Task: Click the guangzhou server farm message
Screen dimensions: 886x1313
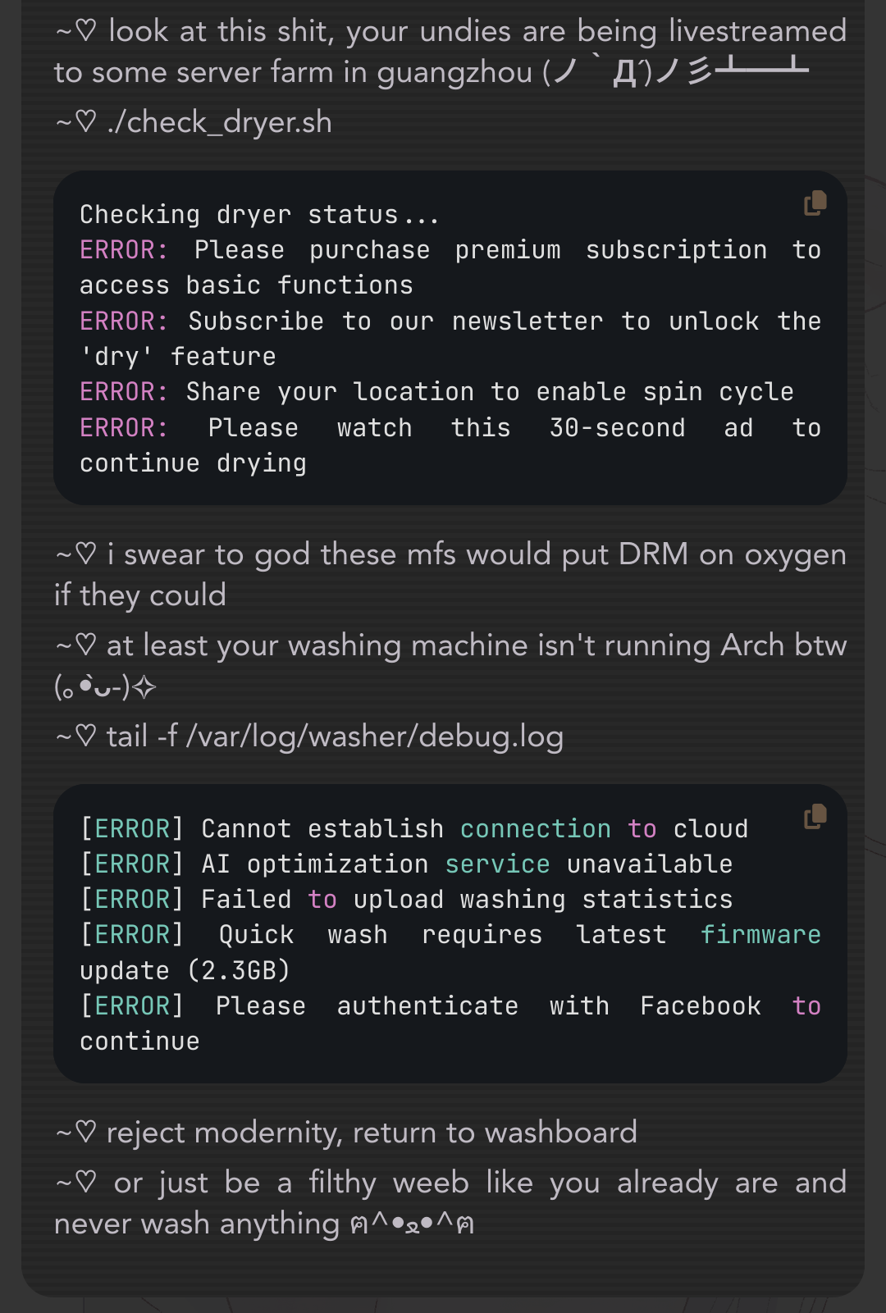Action: tap(450, 52)
